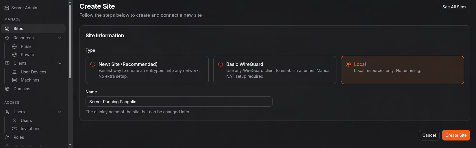Select the Local site type radio
This screenshot has height=148, width=476.
click(x=348, y=64)
